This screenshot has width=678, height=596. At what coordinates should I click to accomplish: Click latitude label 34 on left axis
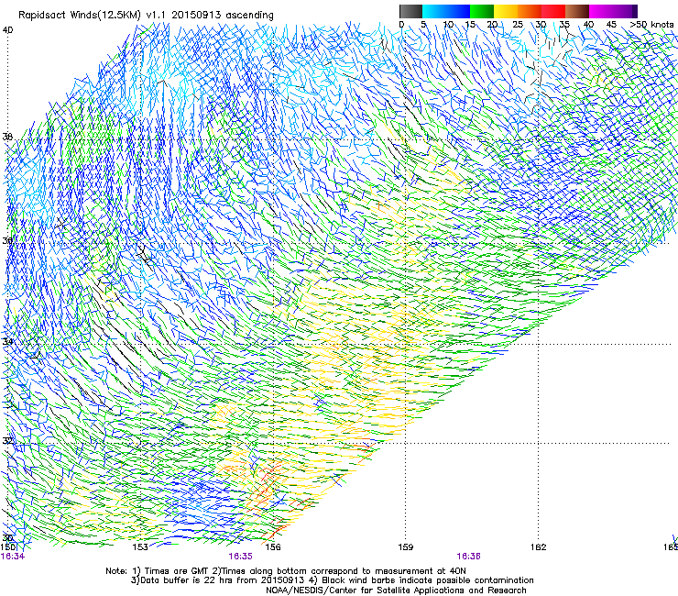coord(7,341)
